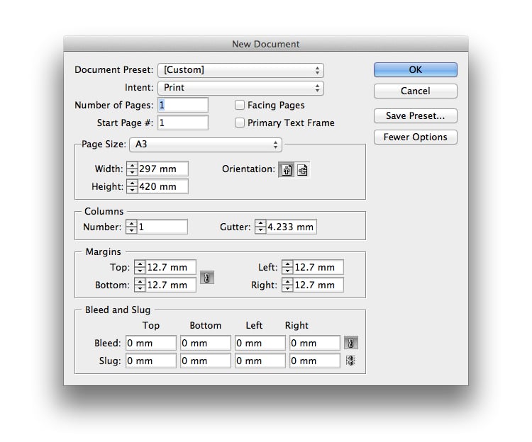Click the OK button
The height and width of the screenshot is (442, 532).
pyautogui.click(x=415, y=70)
